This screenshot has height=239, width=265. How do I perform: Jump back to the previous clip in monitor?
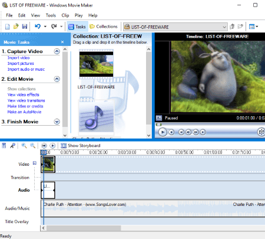[x=181, y=132]
